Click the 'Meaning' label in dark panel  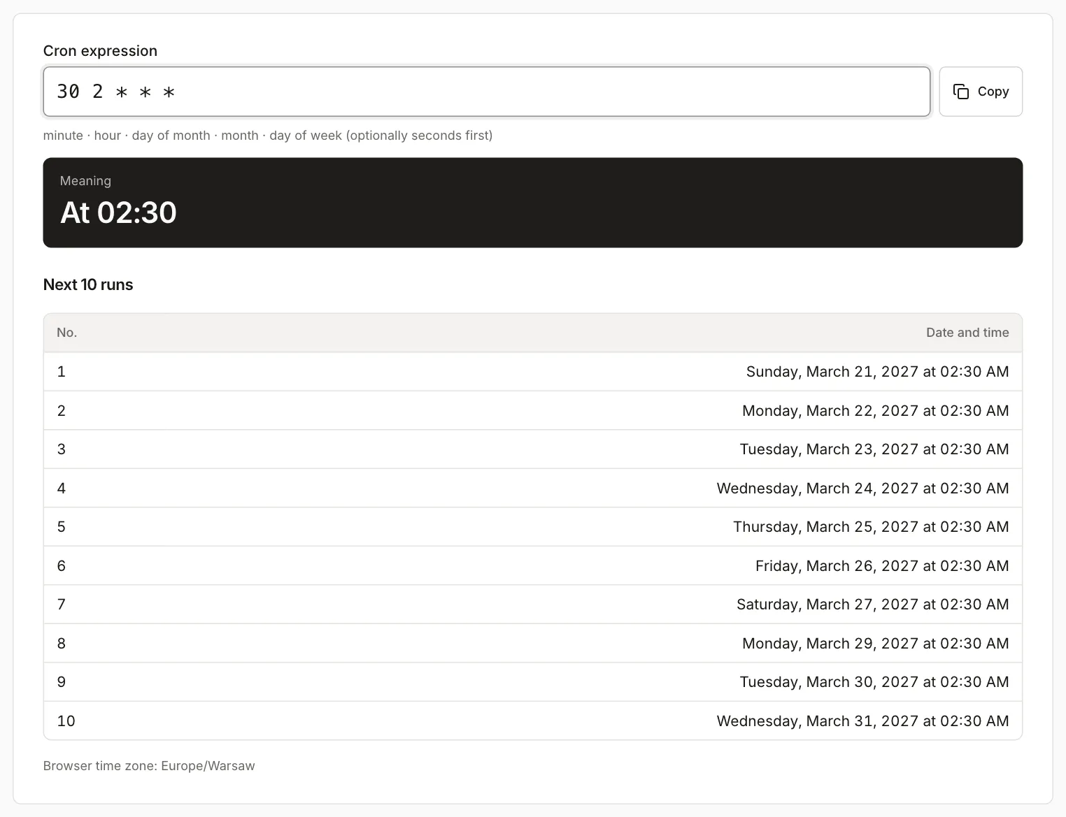(x=85, y=181)
